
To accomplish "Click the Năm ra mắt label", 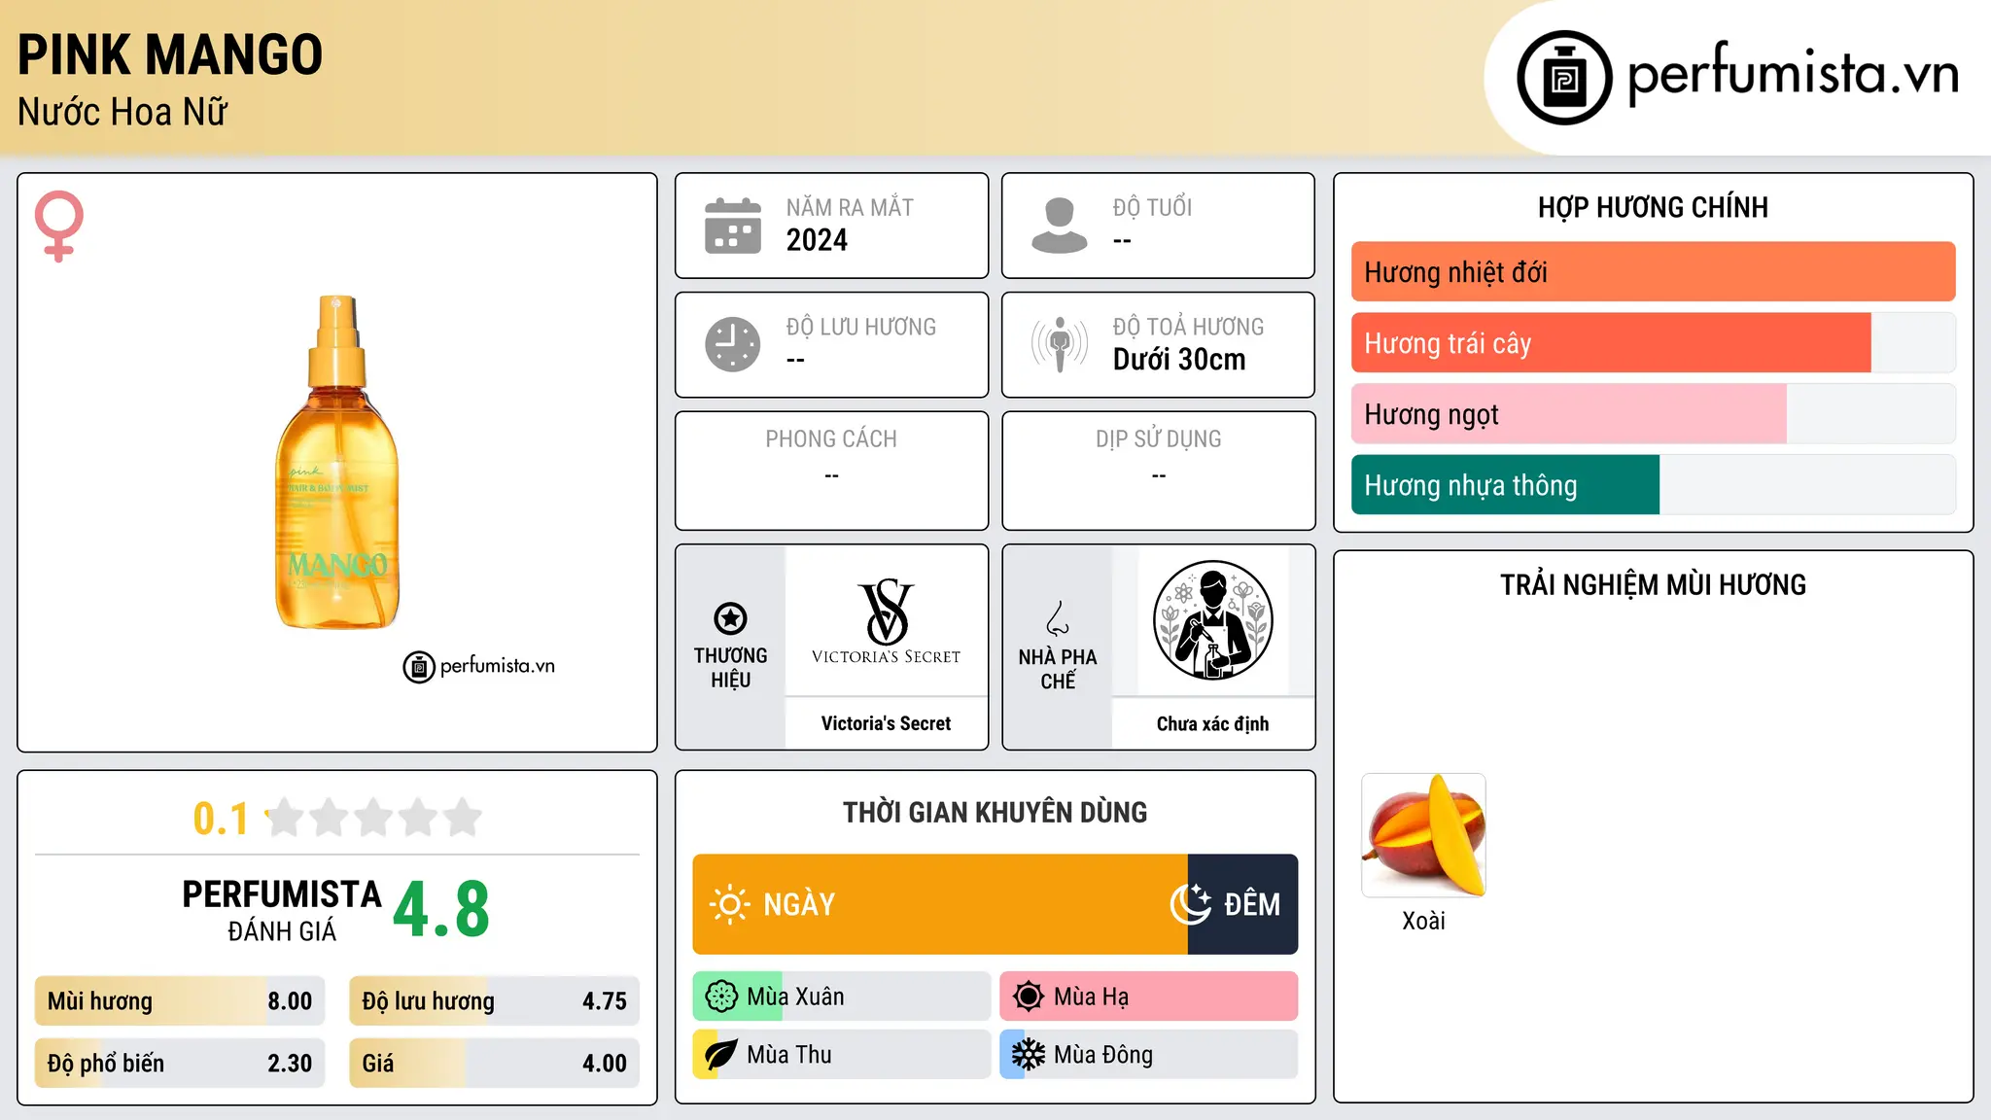I will pos(850,207).
